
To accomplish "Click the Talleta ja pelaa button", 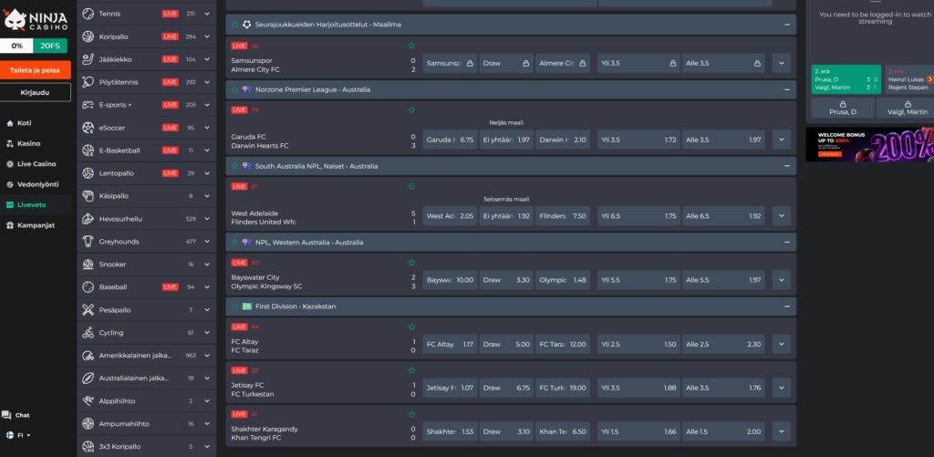I will coord(36,70).
